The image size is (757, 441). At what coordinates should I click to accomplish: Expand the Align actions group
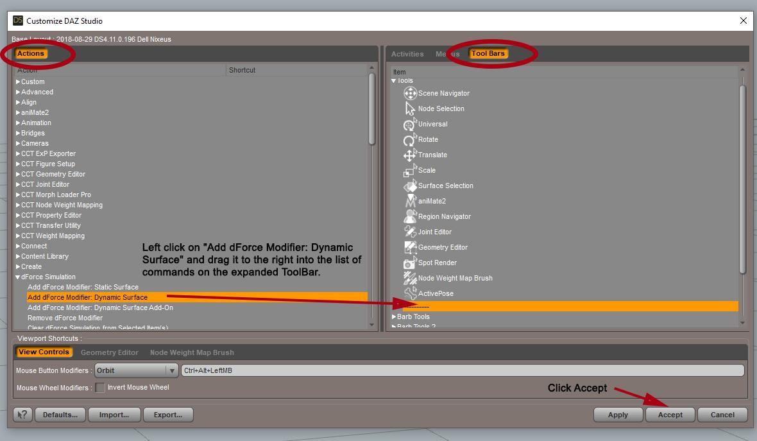(18, 102)
